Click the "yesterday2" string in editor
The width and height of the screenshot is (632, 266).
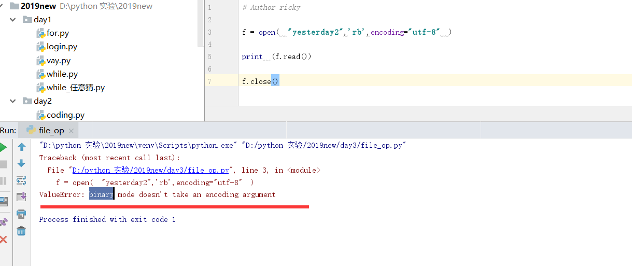click(x=316, y=32)
